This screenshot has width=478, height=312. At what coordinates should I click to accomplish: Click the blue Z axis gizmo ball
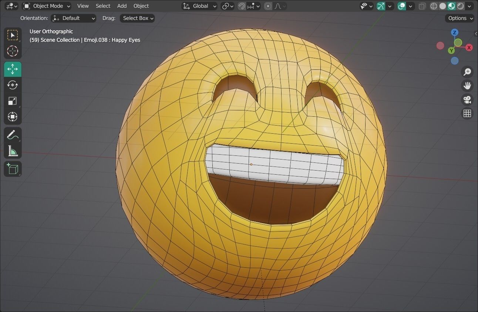pyautogui.click(x=455, y=32)
